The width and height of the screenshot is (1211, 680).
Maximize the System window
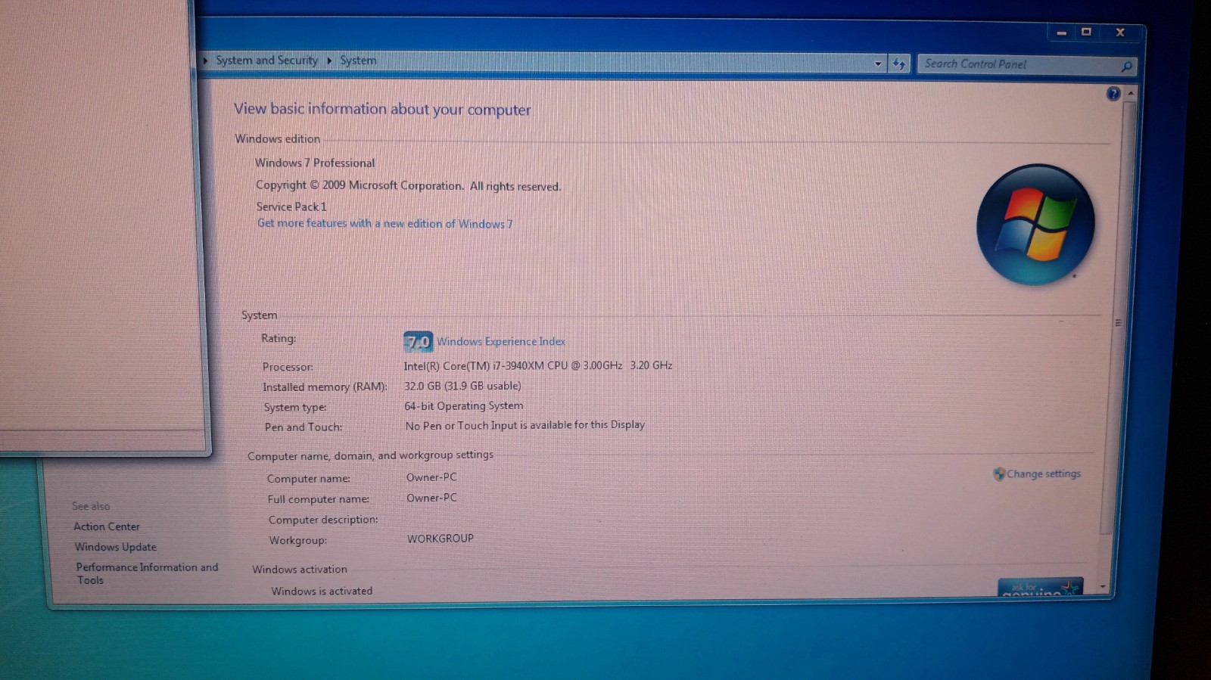pos(1086,32)
